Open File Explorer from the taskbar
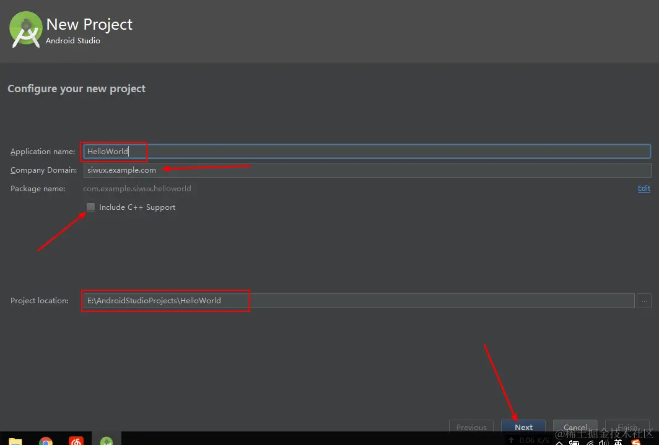 click(x=15, y=441)
